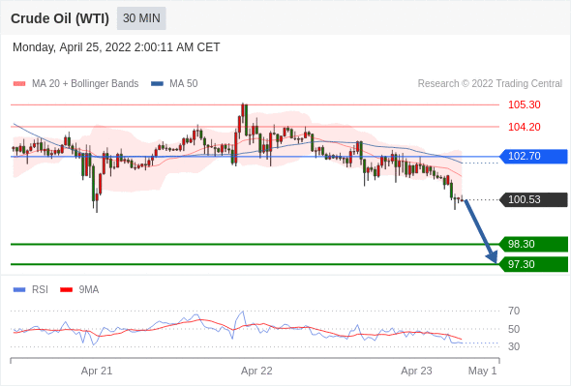Click the blue downward forecast arrow
The height and width of the screenshot is (387, 571).
point(481,231)
